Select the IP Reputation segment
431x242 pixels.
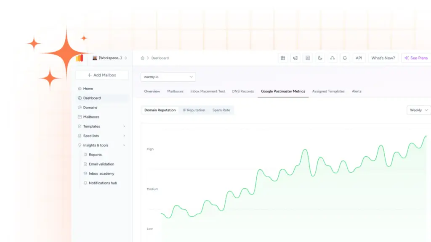194,110
